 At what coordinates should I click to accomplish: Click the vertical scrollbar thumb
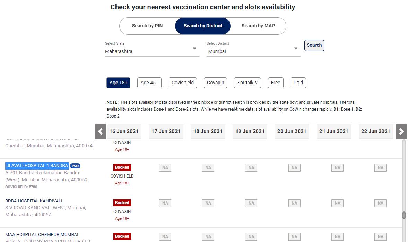click(x=404, y=215)
